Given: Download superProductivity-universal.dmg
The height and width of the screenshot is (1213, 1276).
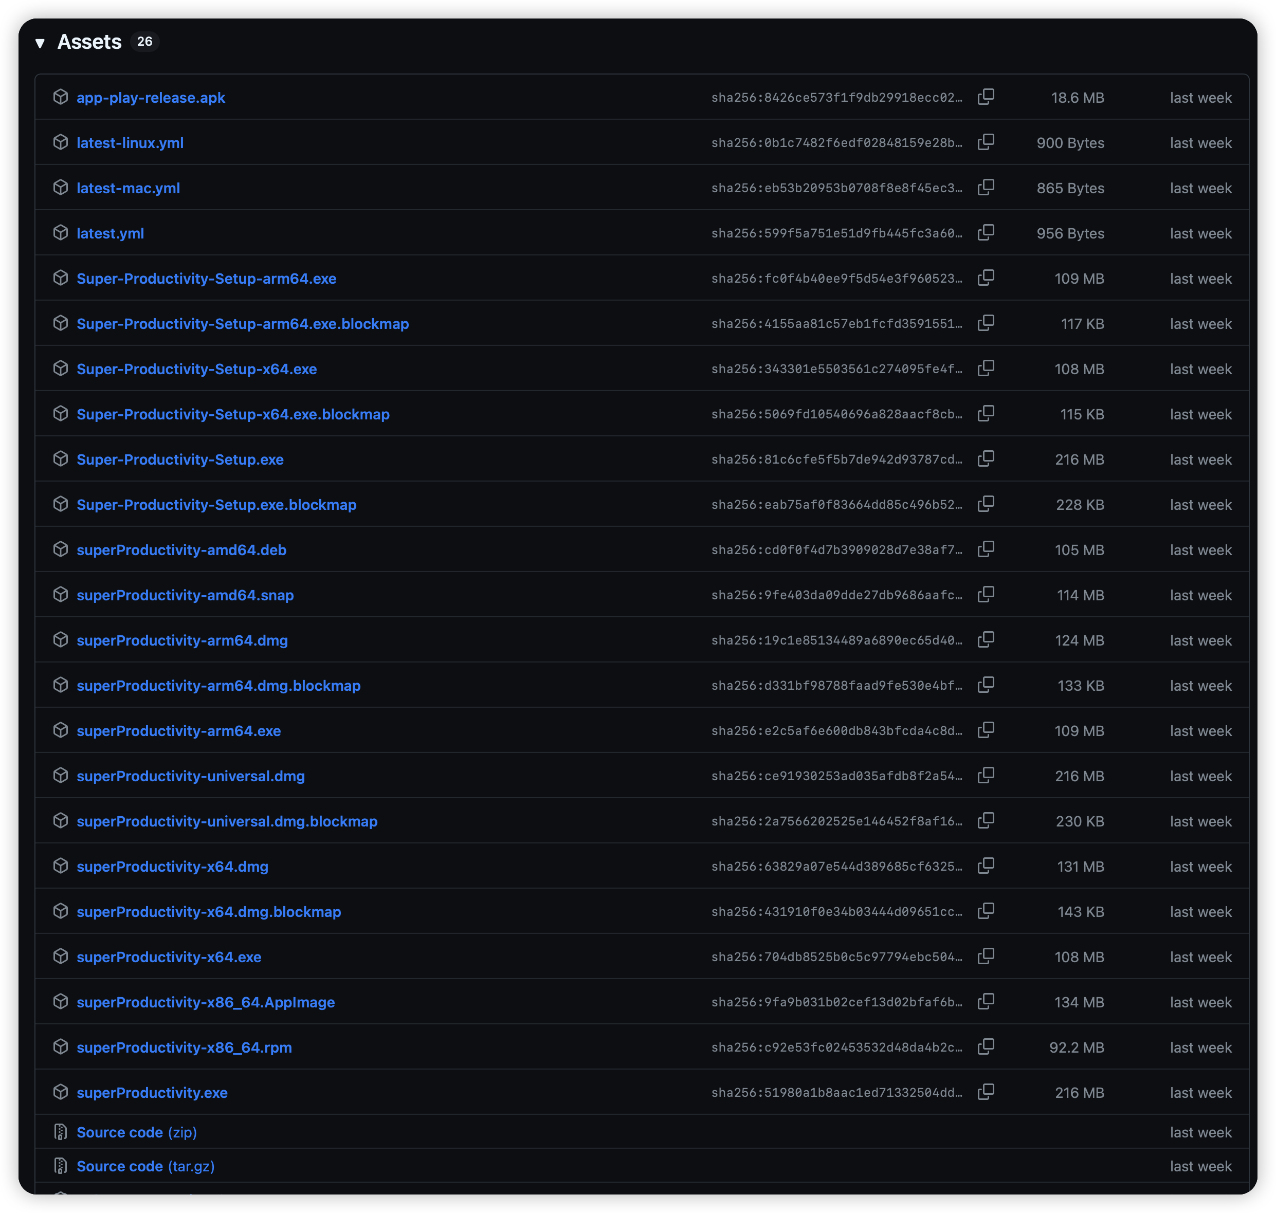Looking at the screenshot, I should (191, 777).
